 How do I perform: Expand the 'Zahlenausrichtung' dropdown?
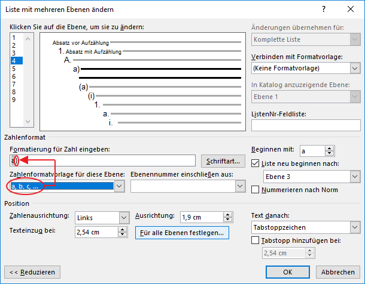click(124, 218)
